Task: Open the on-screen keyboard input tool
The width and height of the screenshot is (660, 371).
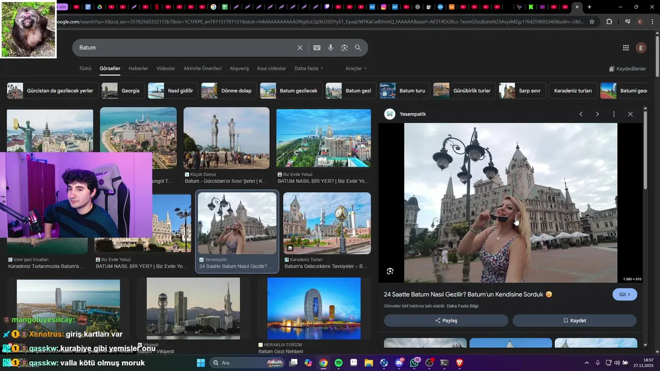Action: pos(317,47)
